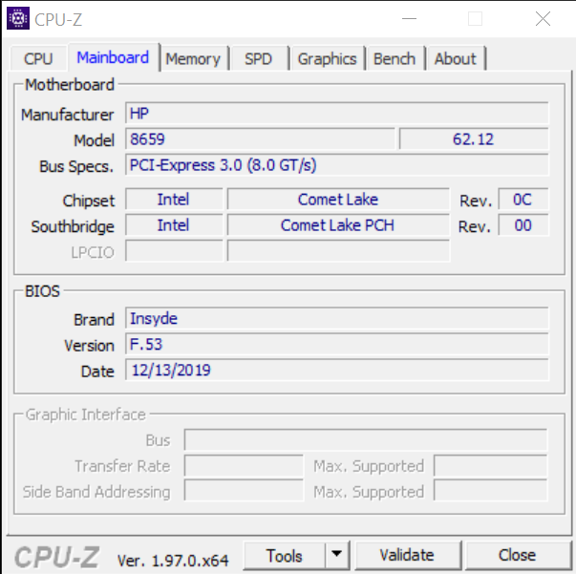Click the Chipset name Comet Lake
The width and height of the screenshot is (576, 574).
pos(338,200)
